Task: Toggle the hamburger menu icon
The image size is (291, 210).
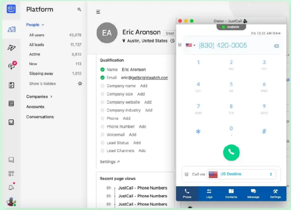Action: pos(98,12)
